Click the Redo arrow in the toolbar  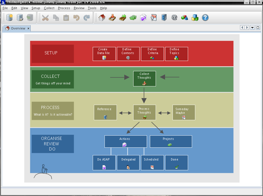[x=87, y=17]
